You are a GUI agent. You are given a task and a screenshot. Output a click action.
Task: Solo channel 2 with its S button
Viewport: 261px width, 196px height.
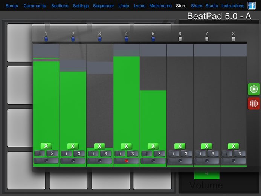coord(79,153)
